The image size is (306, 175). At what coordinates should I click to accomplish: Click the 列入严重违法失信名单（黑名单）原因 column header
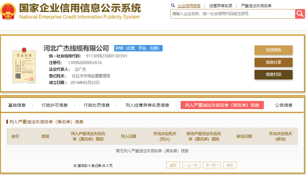pyautogui.click(x=88, y=136)
